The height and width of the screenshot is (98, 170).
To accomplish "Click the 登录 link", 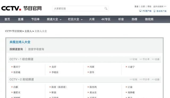I will 136,6.
